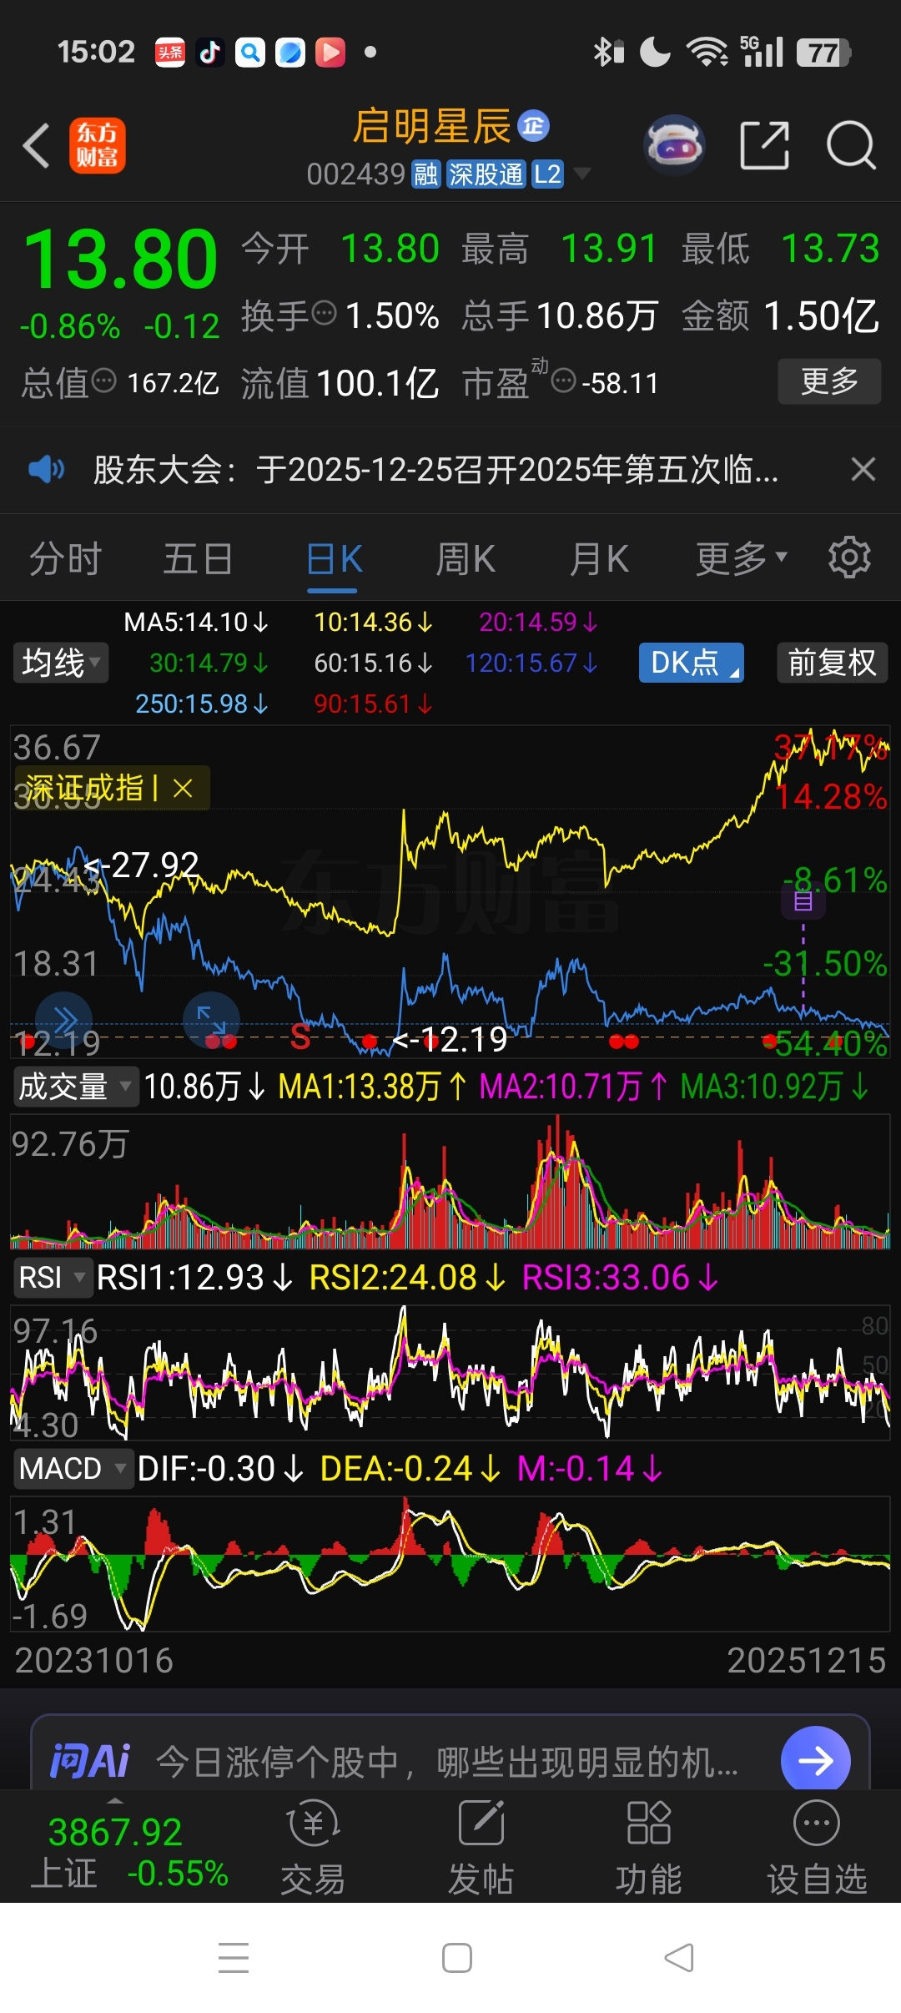Tap the announcement speaker icon

[x=46, y=469]
